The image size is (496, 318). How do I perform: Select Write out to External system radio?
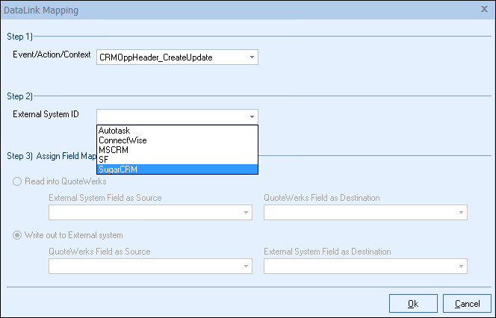pyautogui.click(x=18, y=236)
